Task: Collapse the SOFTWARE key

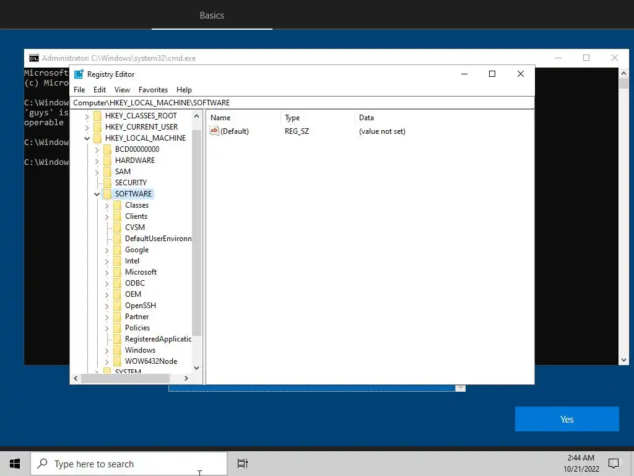Action: pyautogui.click(x=97, y=194)
